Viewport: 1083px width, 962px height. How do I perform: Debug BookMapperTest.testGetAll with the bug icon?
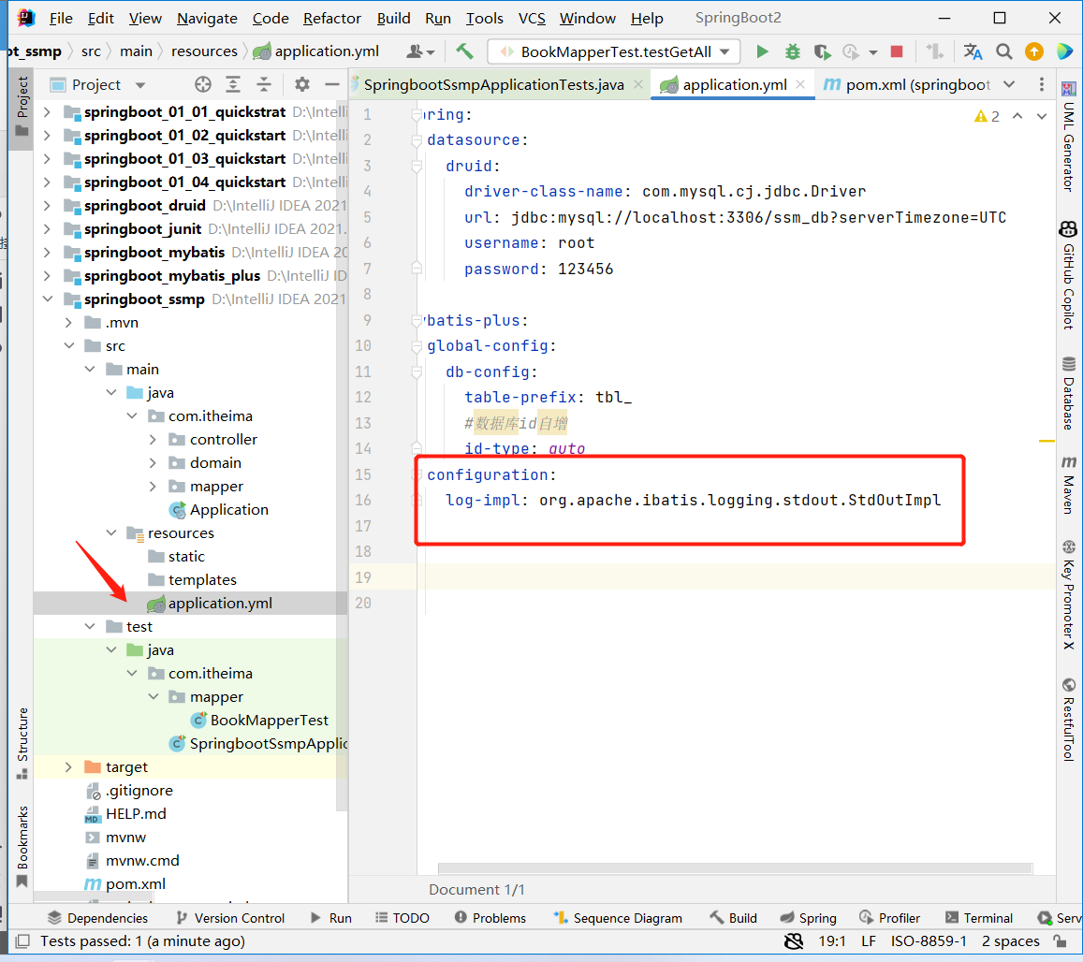click(792, 51)
